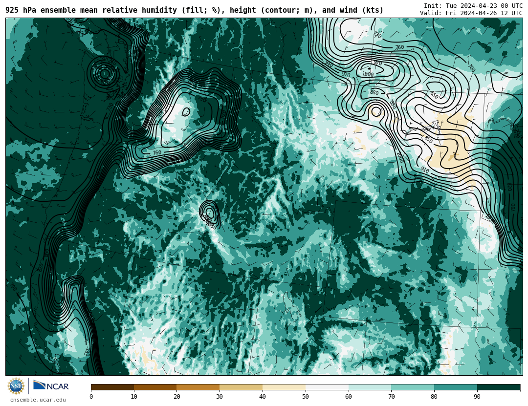The image size is (528, 406).
Task: Click the colorbar tick label '60'
Action: pyautogui.click(x=349, y=397)
